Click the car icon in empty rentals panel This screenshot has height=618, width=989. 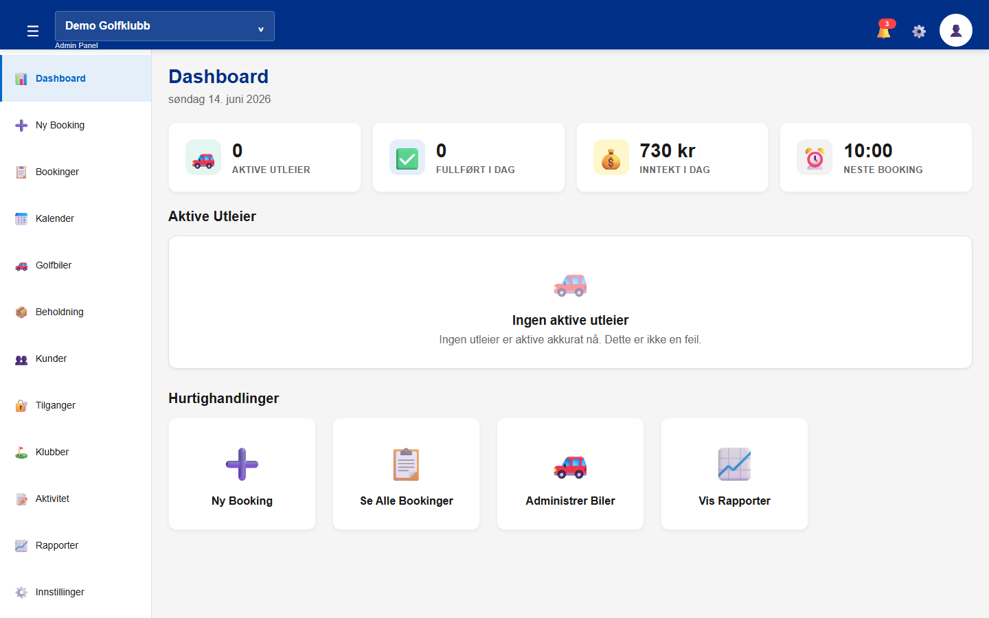tap(570, 285)
